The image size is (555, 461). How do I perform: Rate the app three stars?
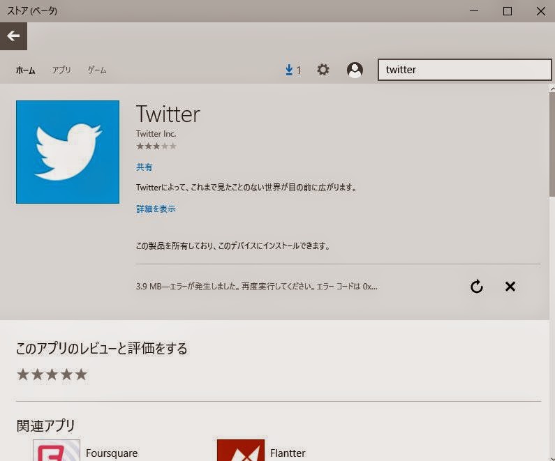point(52,375)
